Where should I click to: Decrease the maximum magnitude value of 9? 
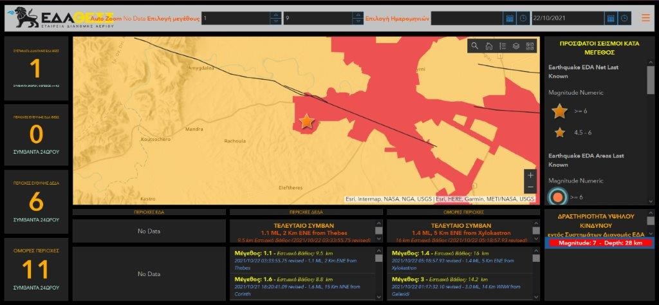tap(357, 21)
